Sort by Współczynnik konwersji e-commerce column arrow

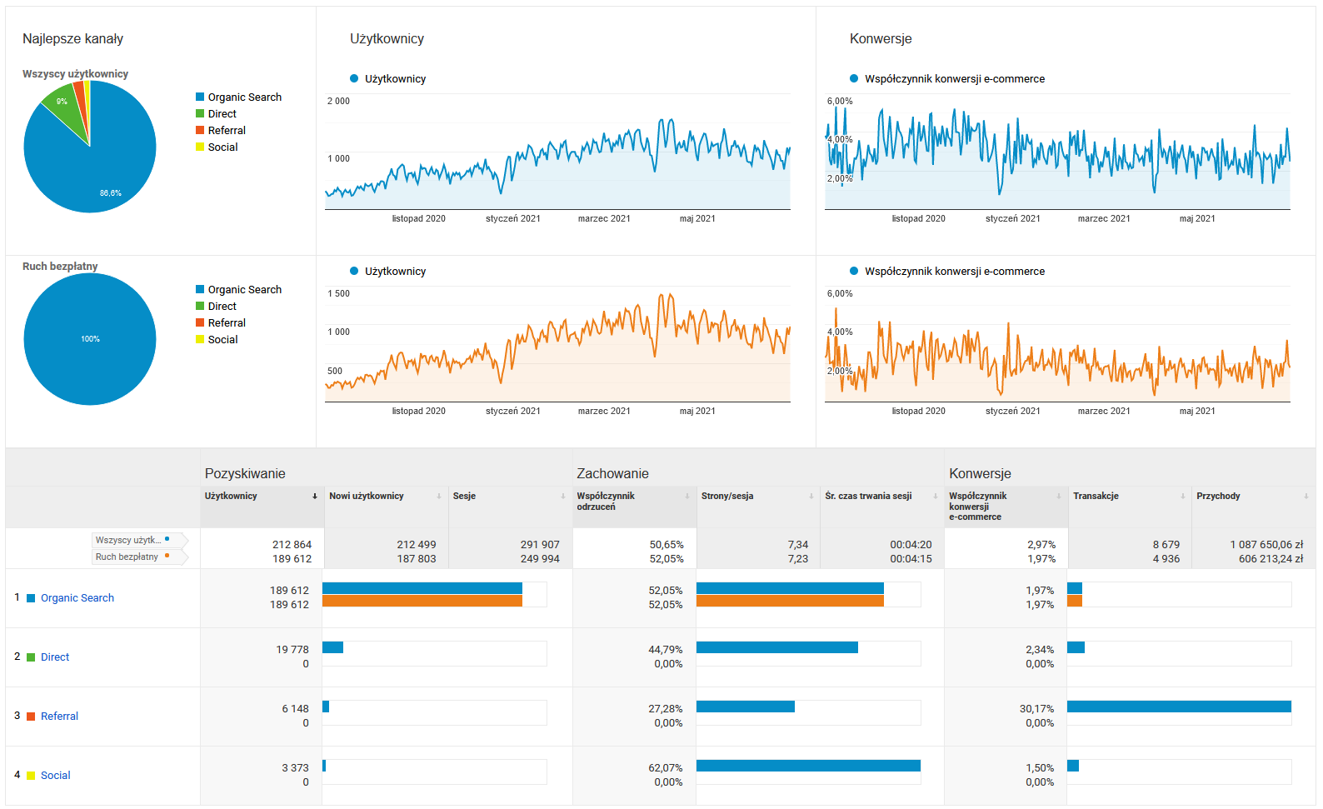point(1059,497)
